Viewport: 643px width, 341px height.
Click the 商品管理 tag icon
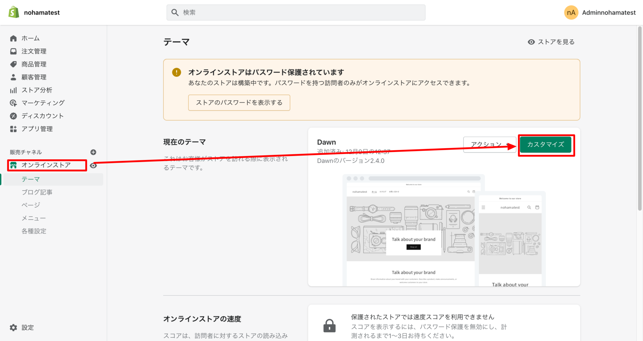pyautogui.click(x=13, y=64)
